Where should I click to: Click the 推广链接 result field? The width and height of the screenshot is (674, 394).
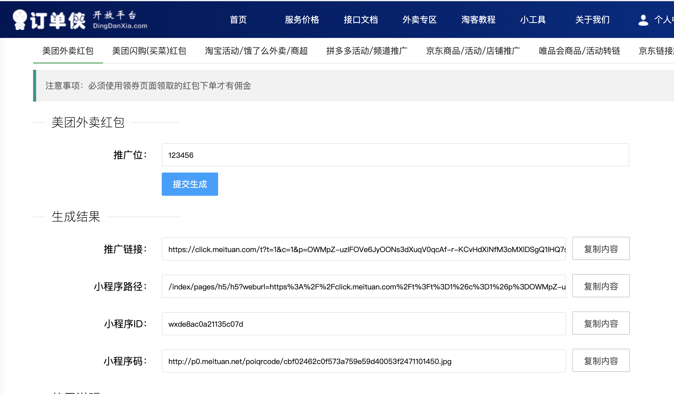pos(364,249)
